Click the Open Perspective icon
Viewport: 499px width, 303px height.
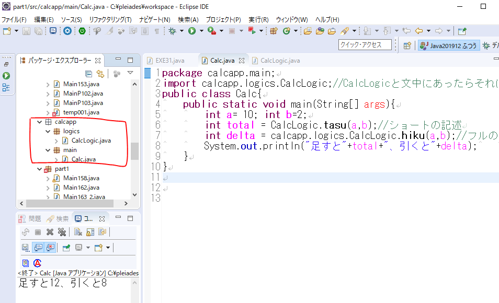point(408,45)
